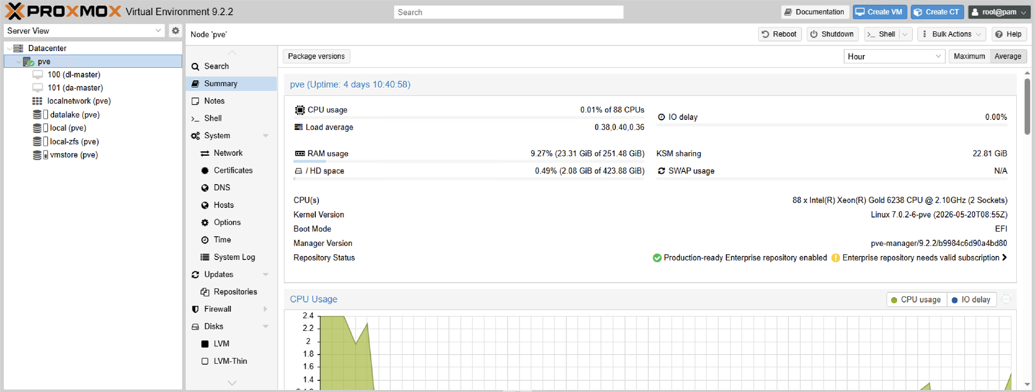Screen dimensions: 1035x392
Task: Collapse the pve tree node
Action: tap(19, 62)
